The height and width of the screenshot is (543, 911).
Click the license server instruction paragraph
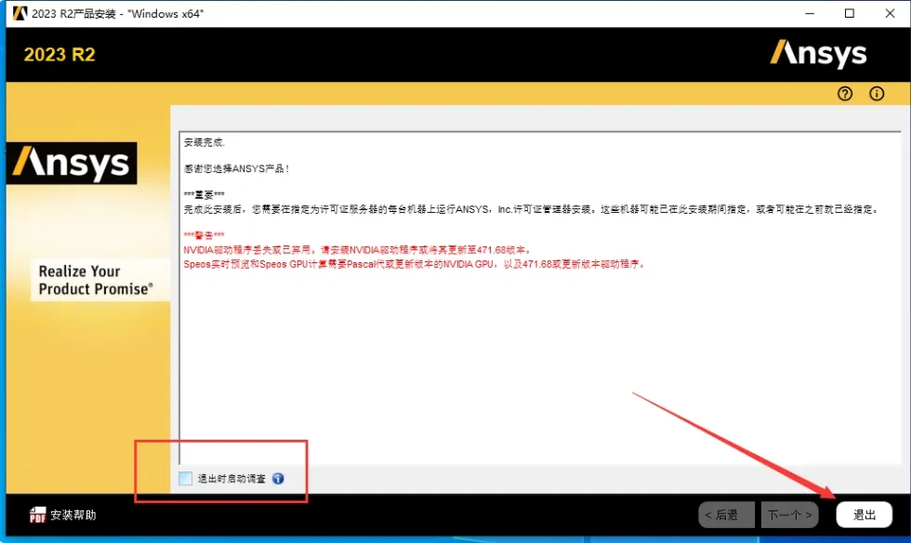tap(532, 209)
